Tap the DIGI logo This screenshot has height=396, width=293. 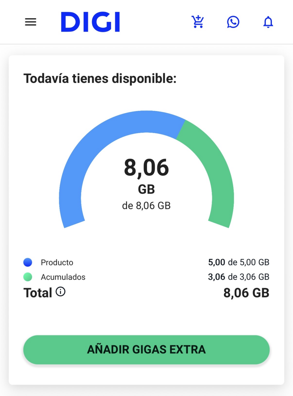click(x=90, y=22)
